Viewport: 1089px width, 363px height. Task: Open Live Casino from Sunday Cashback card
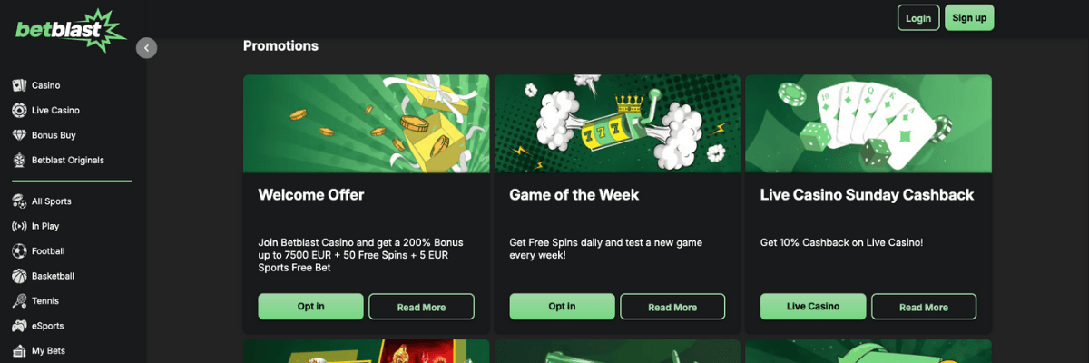[x=812, y=307]
